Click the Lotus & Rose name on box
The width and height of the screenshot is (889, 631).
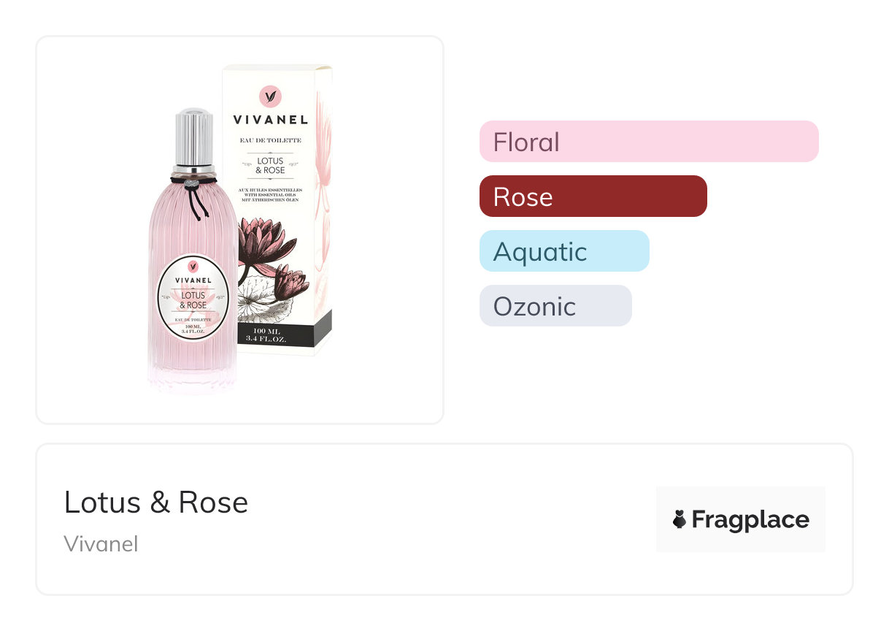point(270,165)
